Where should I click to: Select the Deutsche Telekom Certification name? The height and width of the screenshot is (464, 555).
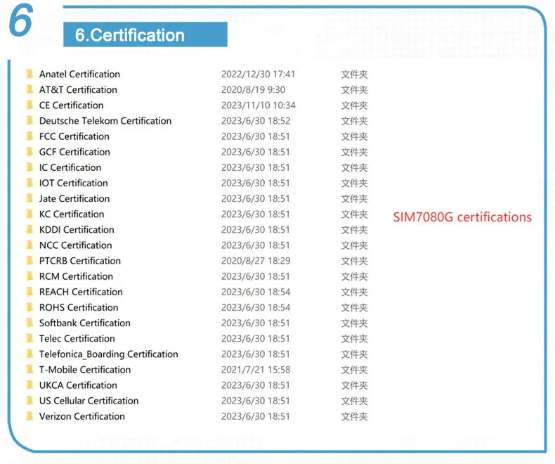tap(105, 121)
